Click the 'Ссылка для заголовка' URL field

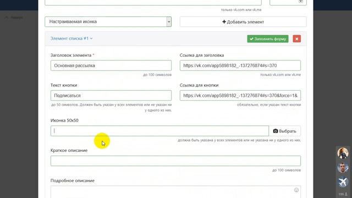[x=240, y=65]
